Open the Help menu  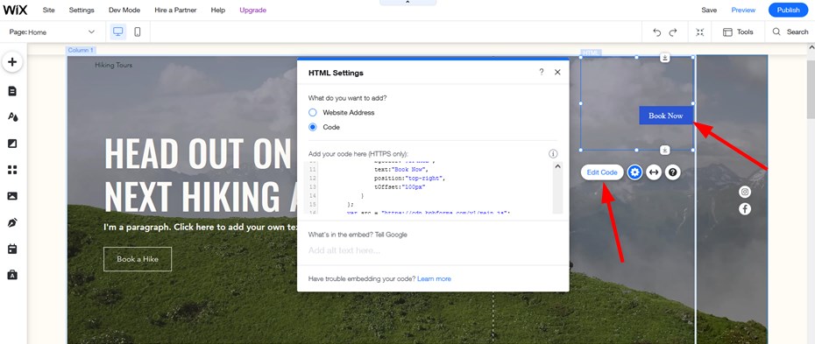(218, 10)
